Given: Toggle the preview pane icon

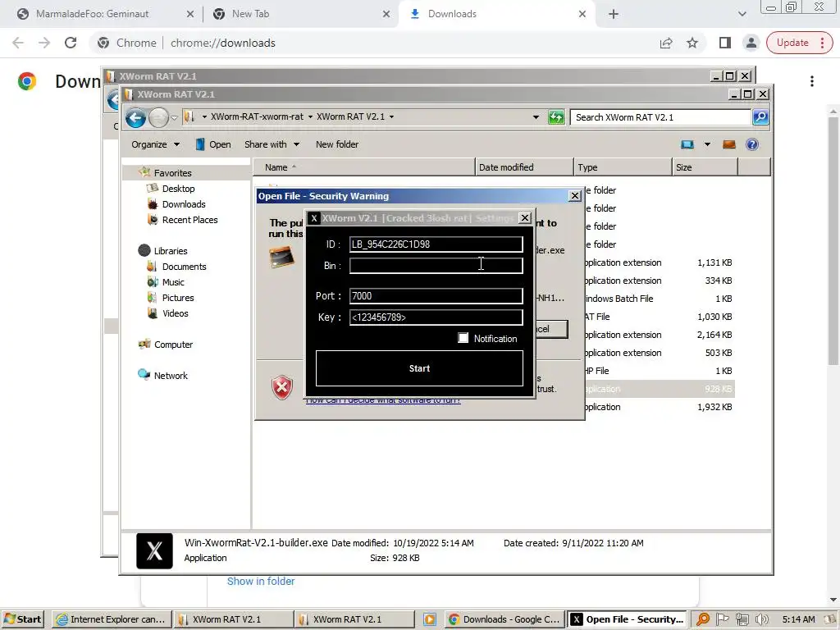Looking at the screenshot, I should tap(729, 144).
